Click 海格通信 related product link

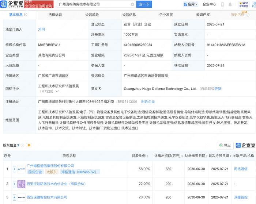[241, 169]
